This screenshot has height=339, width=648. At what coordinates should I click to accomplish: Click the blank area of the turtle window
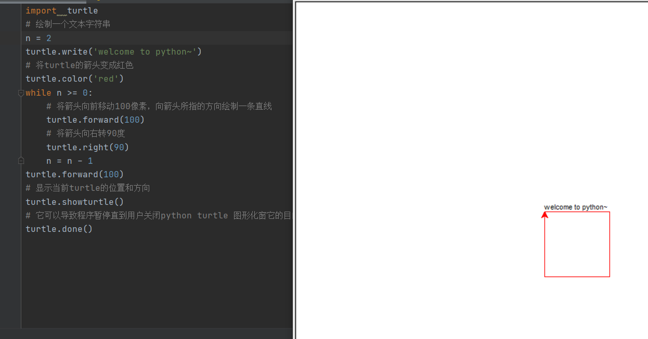[x=416, y=104]
